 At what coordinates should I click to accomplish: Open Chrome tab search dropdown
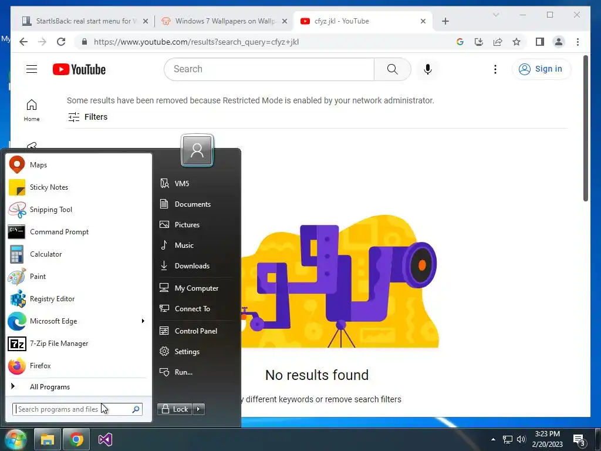pos(495,15)
